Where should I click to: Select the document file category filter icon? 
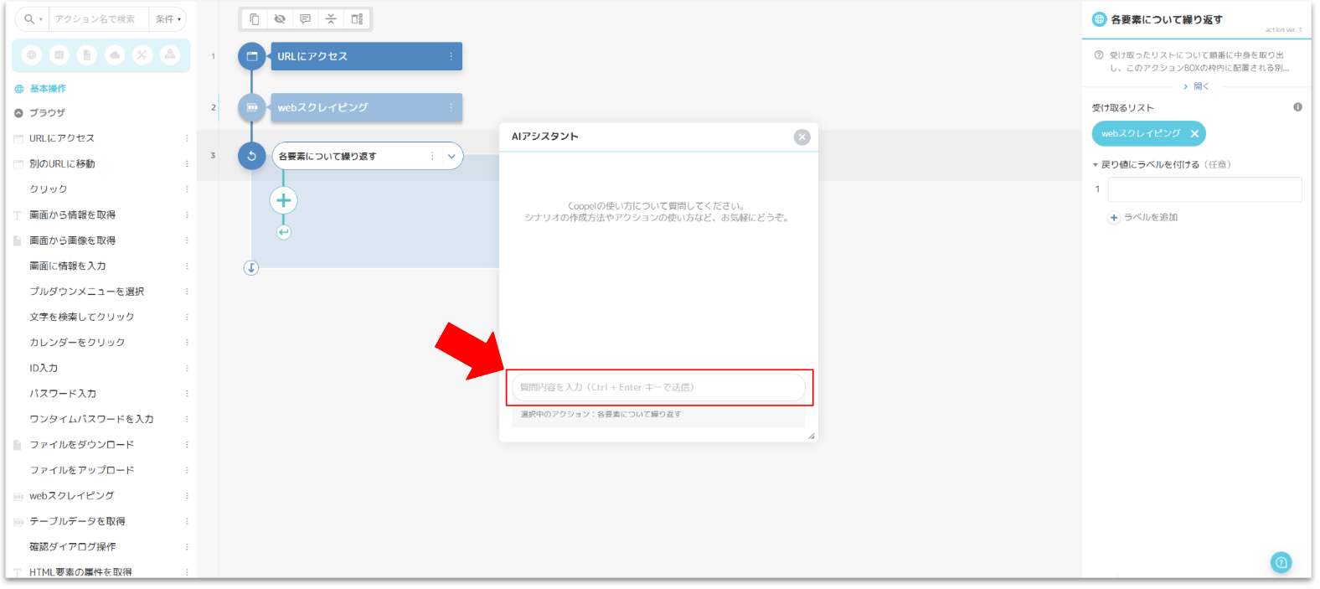pyautogui.click(x=87, y=55)
